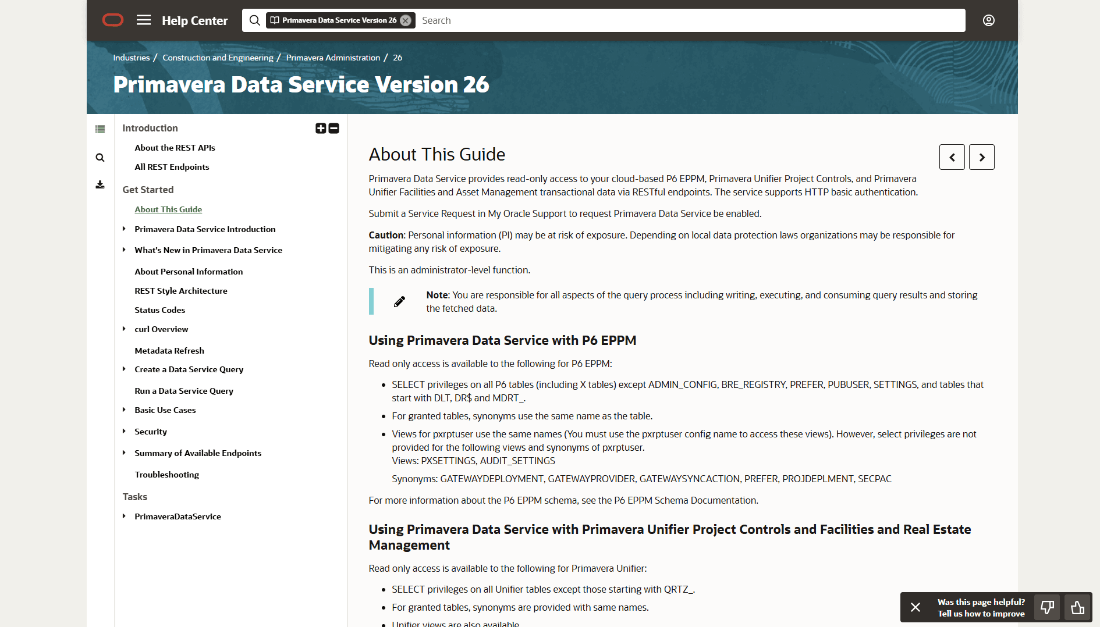This screenshot has height=627, width=1100.
Task: Expand Primavera Data Service Introduction item
Action: (124, 229)
